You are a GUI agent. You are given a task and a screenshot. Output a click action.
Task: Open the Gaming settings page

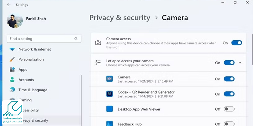(25, 100)
